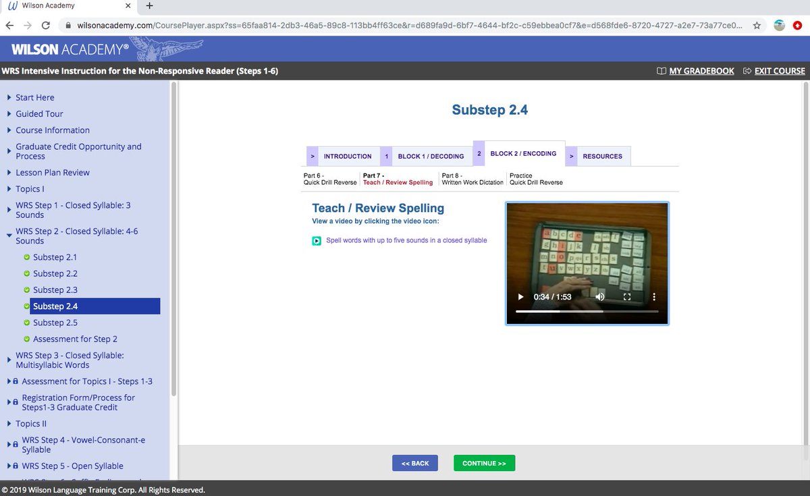Expand the Lesson Plan Review section

click(x=9, y=172)
